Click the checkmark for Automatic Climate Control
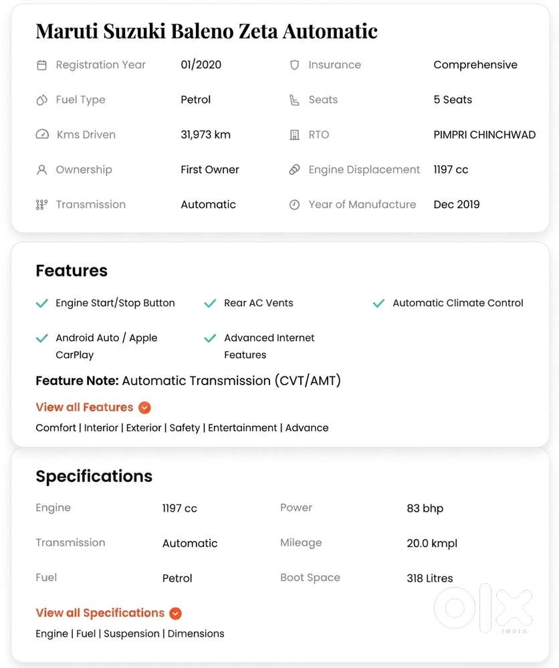This screenshot has height=668, width=559. pyautogui.click(x=378, y=304)
